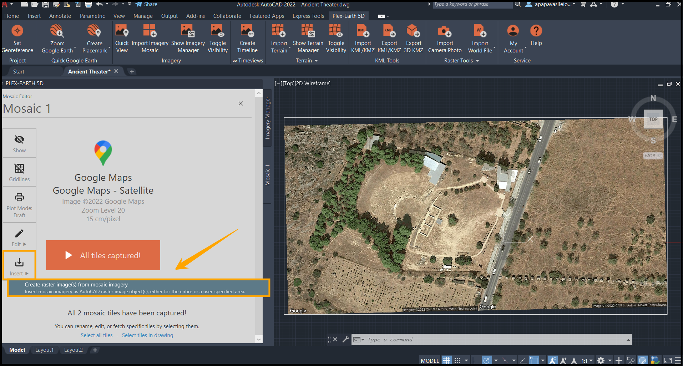Open Undo history dropdown arrow
The height and width of the screenshot is (366, 683).
tap(107, 4)
